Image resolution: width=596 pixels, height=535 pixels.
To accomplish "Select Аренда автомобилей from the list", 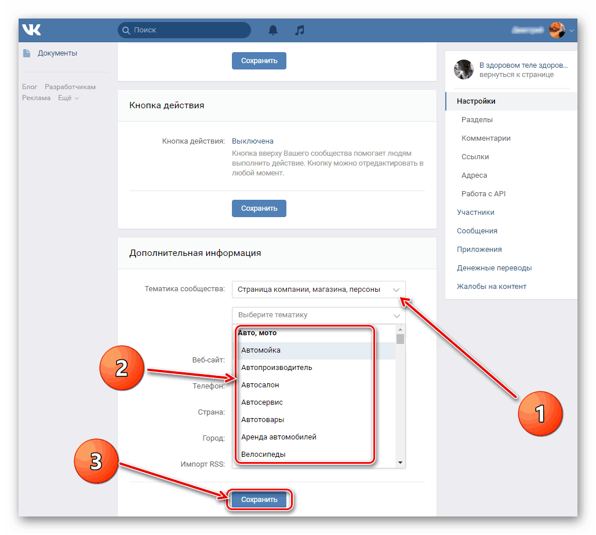I will click(x=314, y=437).
